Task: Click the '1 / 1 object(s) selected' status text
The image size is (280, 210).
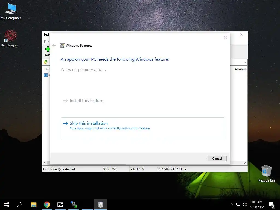Action: (x=59, y=169)
